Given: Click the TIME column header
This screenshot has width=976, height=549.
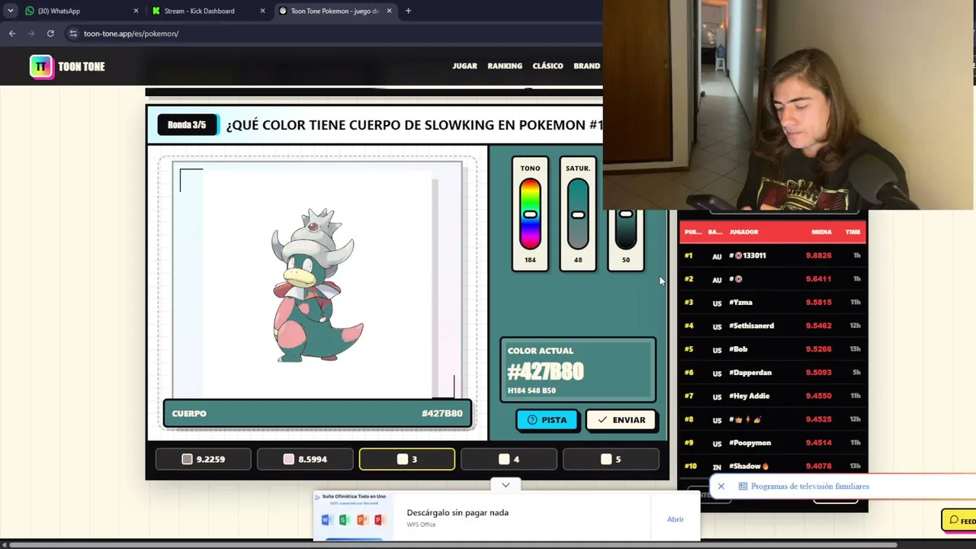Looking at the screenshot, I should click(x=852, y=232).
